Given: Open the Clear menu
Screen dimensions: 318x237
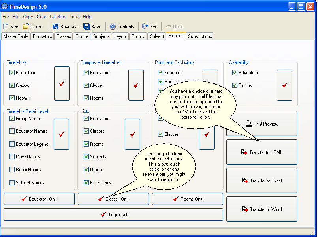Looking at the screenshot, I should (x=41, y=17).
